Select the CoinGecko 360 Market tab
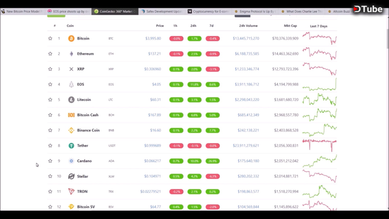The image size is (389, 219). pos(115,12)
